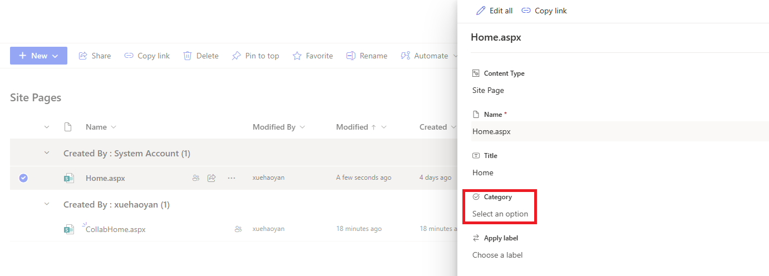Click the Home.aspx row share icon
Image resolution: width=769 pixels, height=276 pixels.
[x=211, y=178]
